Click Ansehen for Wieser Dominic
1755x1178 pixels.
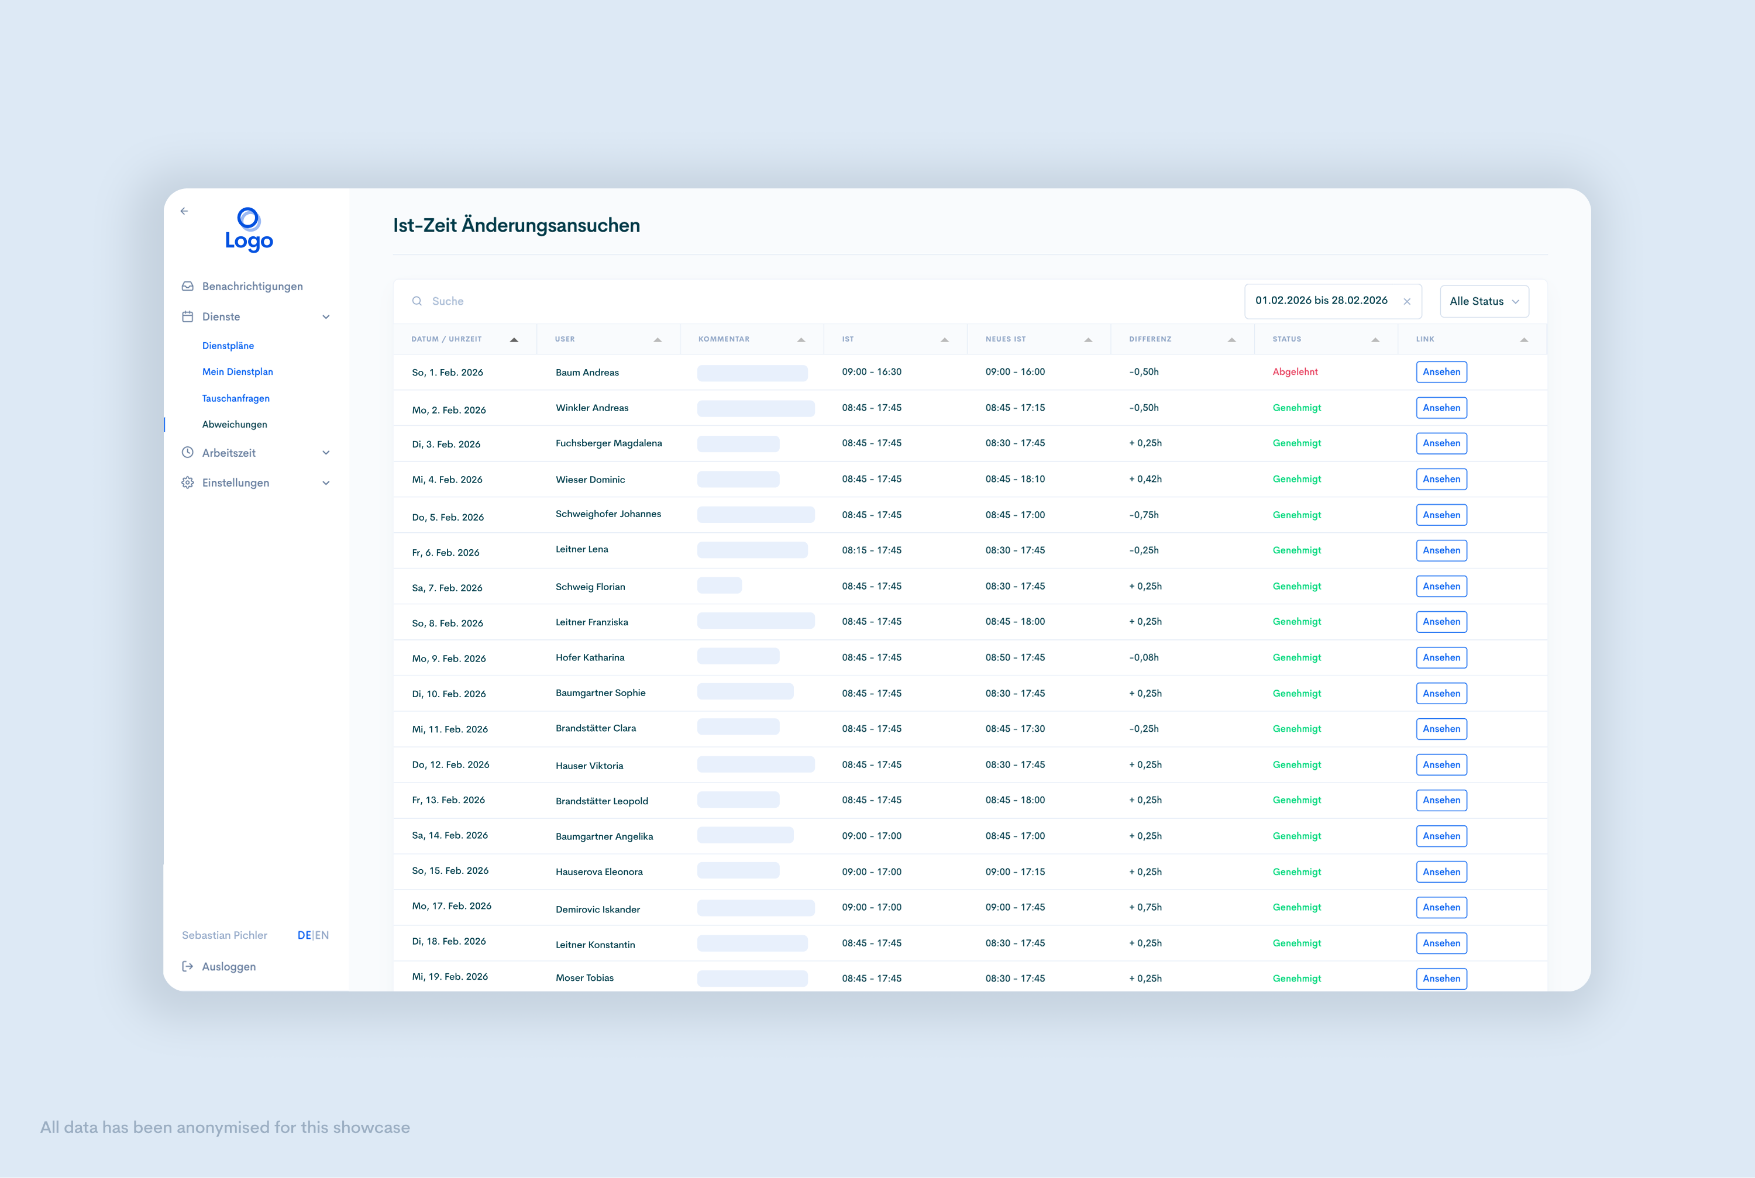click(x=1440, y=478)
